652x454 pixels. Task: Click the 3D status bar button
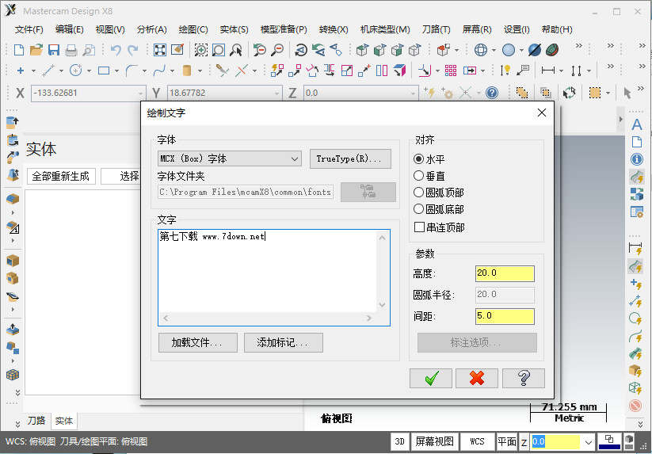(399, 441)
